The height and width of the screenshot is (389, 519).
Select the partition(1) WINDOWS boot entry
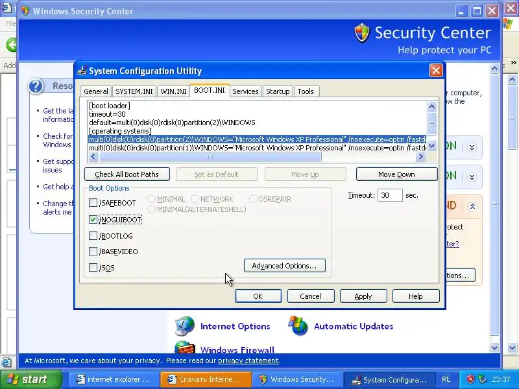click(257, 148)
